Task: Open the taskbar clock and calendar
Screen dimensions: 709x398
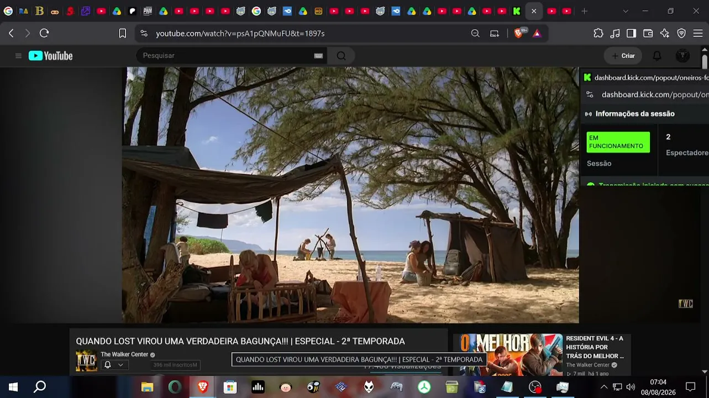Action: pos(658,387)
